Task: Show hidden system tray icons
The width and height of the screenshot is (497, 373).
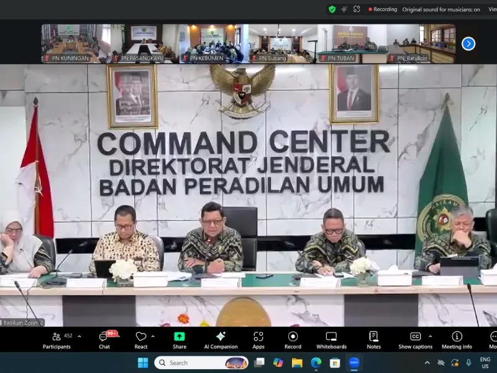Action: pyautogui.click(x=427, y=362)
